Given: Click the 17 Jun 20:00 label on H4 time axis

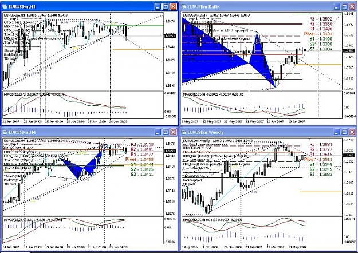Looking at the screenshot, I should (x=33, y=247).
